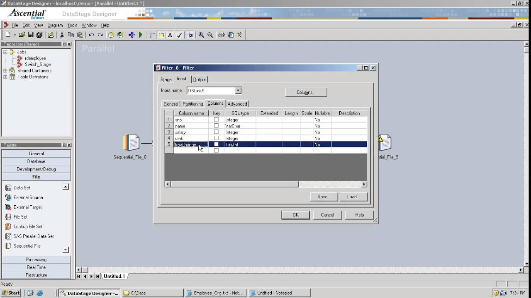Click the Cut scissors toolbar icon
Image resolution: width=531 pixels, height=298 pixels.
tap(62, 35)
